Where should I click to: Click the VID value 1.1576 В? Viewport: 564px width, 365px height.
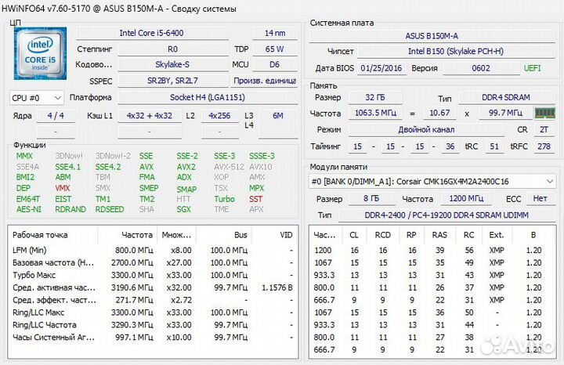[277, 287]
